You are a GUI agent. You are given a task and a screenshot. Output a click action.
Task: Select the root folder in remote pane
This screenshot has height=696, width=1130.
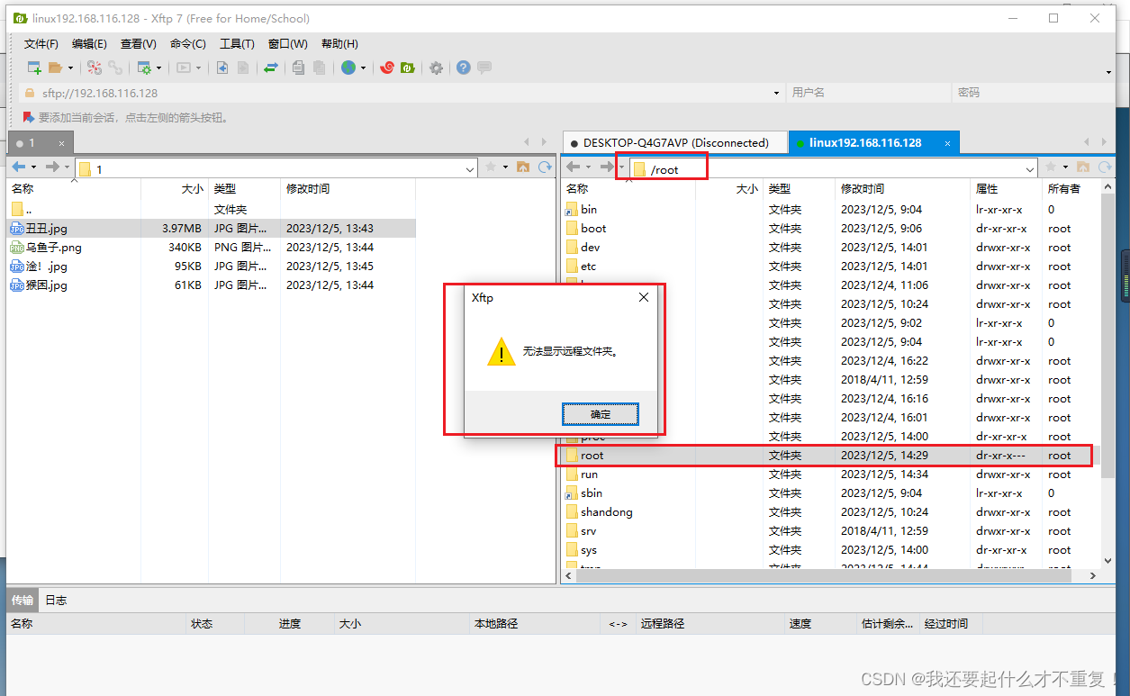[x=593, y=455]
